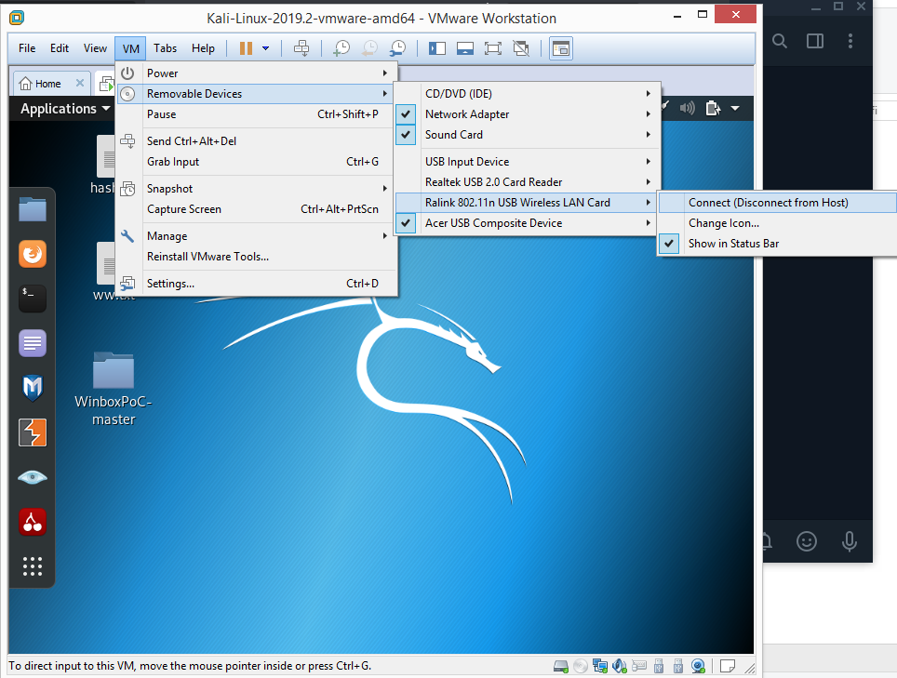Image resolution: width=897 pixels, height=678 pixels.
Task: Click search icon in background window
Action: click(x=779, y=41)
